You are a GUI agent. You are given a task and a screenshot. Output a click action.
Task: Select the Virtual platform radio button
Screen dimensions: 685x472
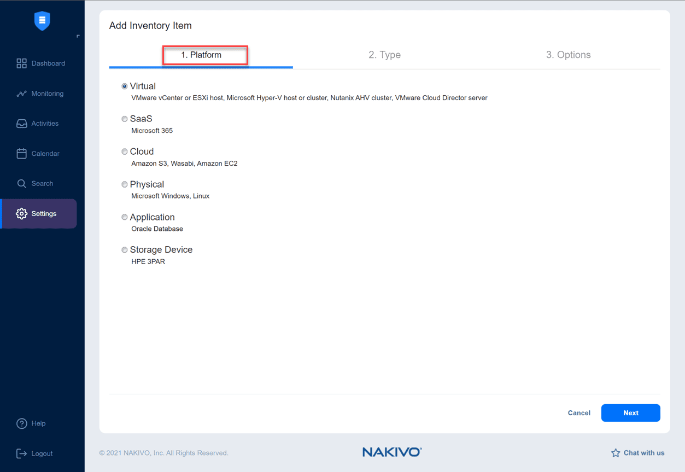tap(125, 85)
